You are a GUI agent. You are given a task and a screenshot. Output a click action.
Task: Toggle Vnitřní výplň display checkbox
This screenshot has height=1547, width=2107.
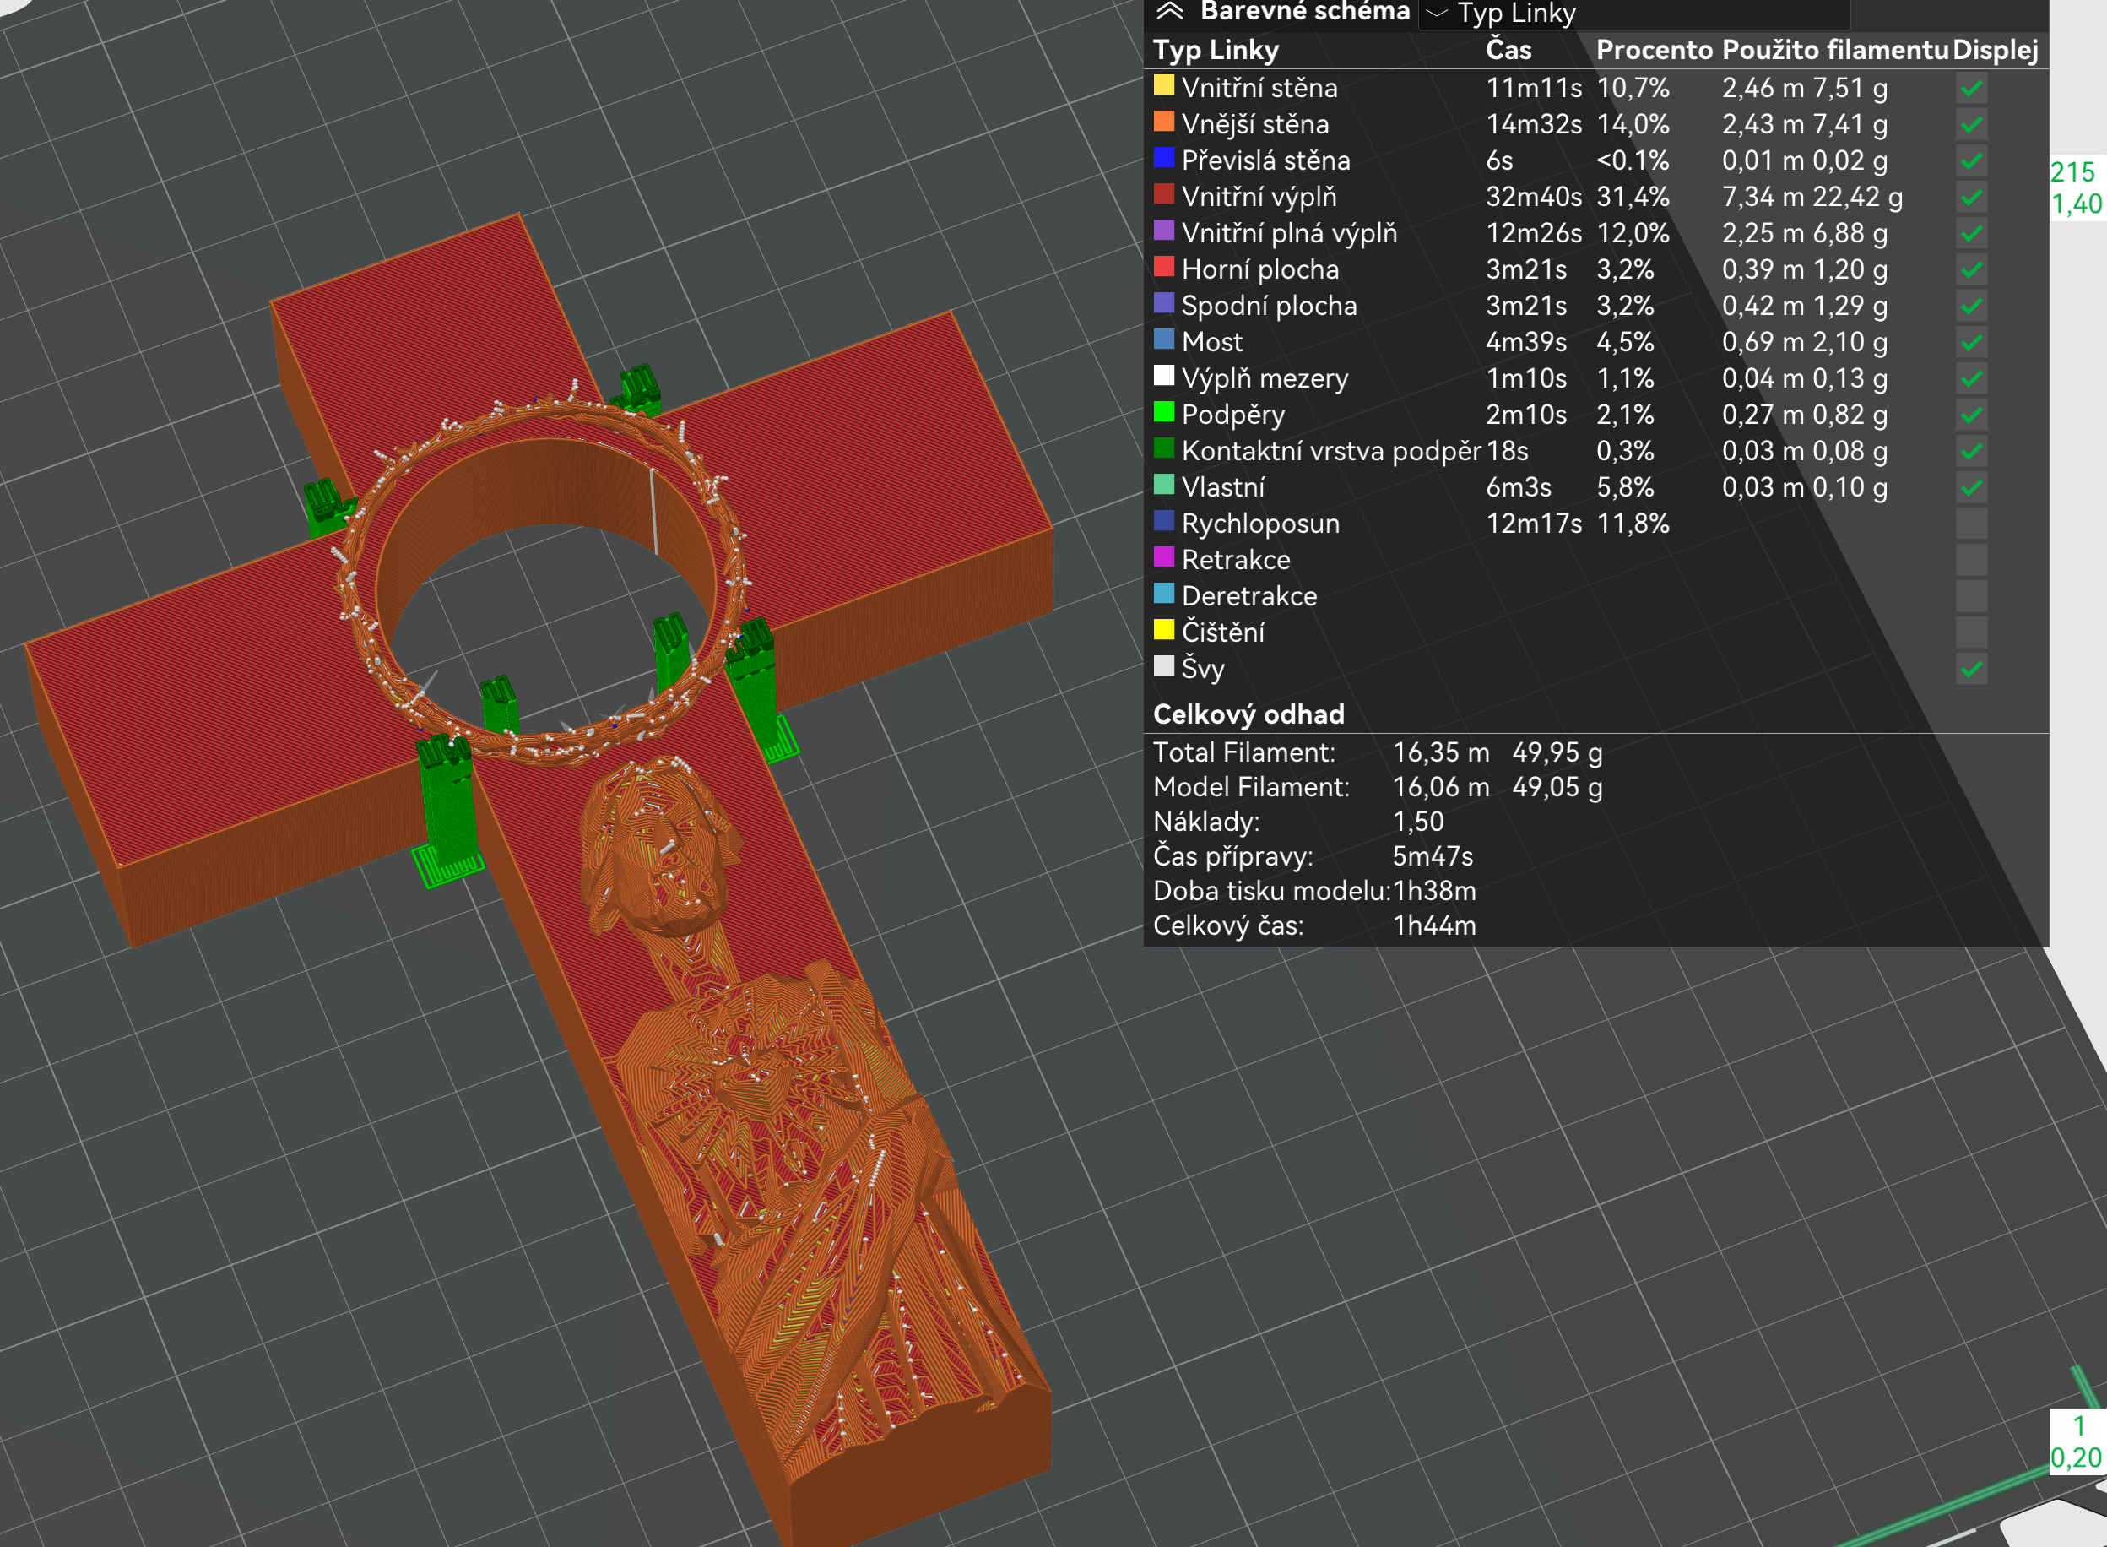pos(1971,198)
